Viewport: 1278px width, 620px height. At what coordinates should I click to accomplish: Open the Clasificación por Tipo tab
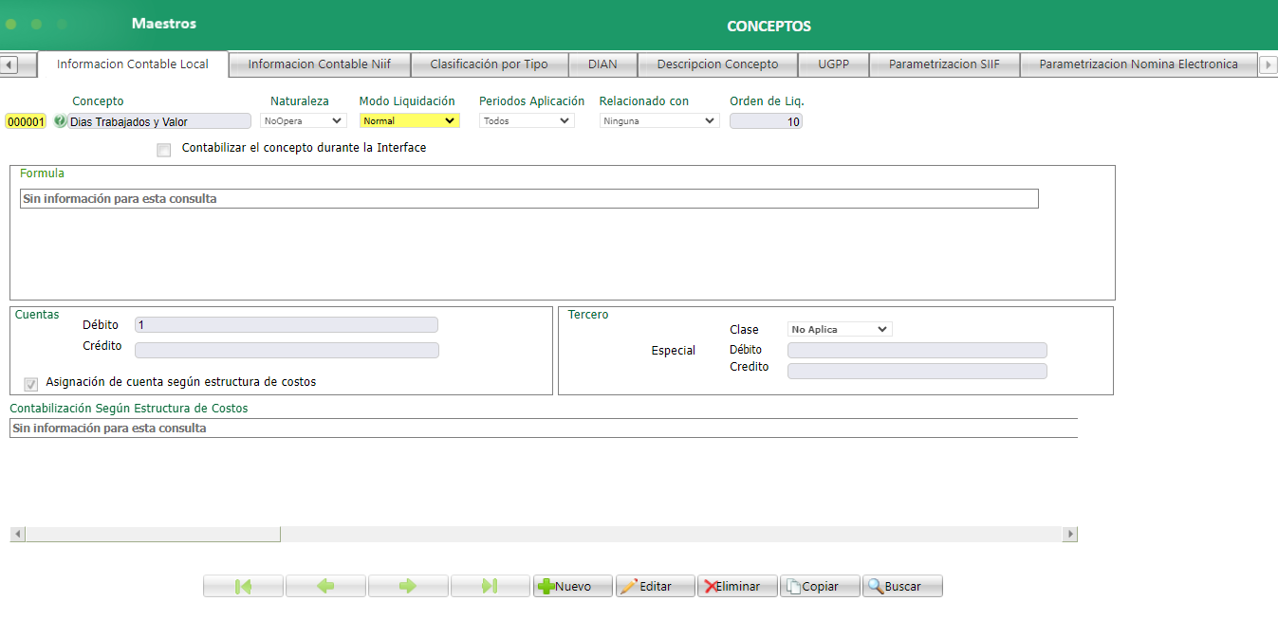pos(489,64)
